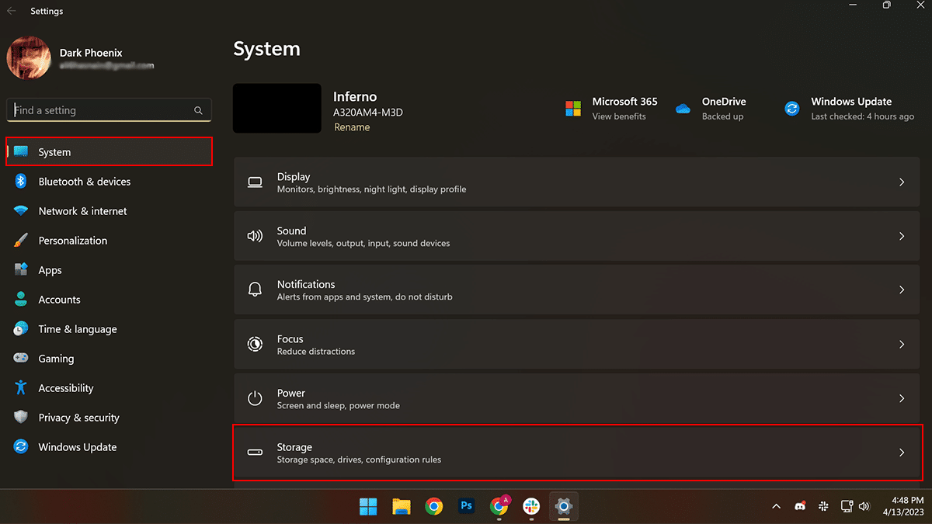
Task: Click the Microsoft 365 logo icon
Action: (x=573, y=109)
